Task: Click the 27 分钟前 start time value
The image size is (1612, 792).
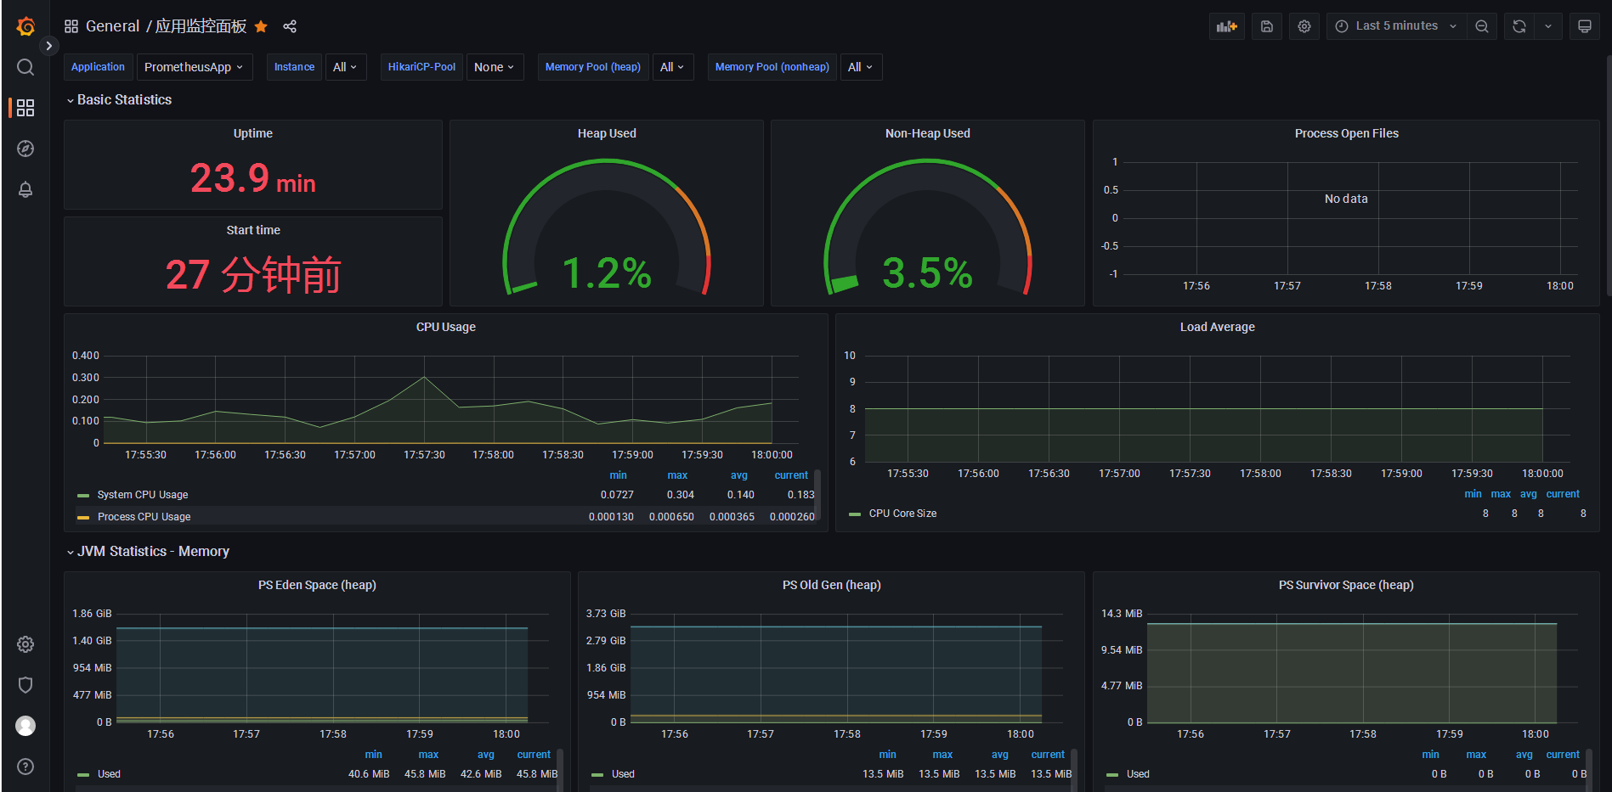Action: [x=253, y=275]
